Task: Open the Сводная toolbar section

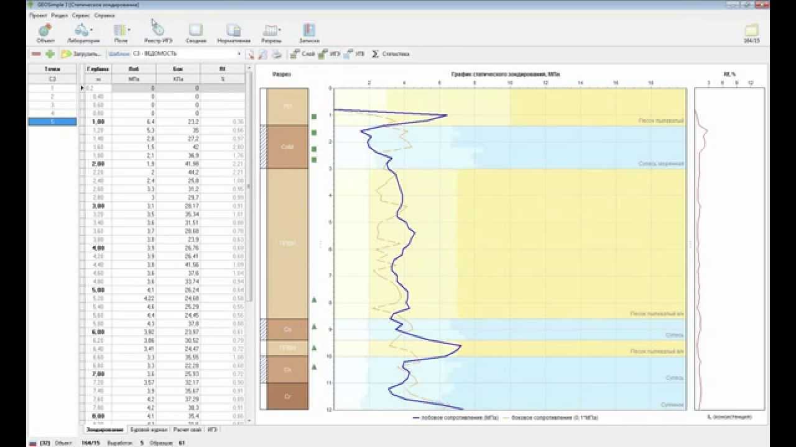Action: click(196, 32)
